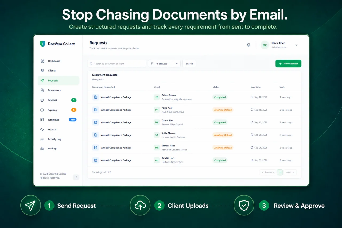The image size is (342, 228).
Task: Click the document icon in Amelia Hart row
Action: click(x=95, y=160)
